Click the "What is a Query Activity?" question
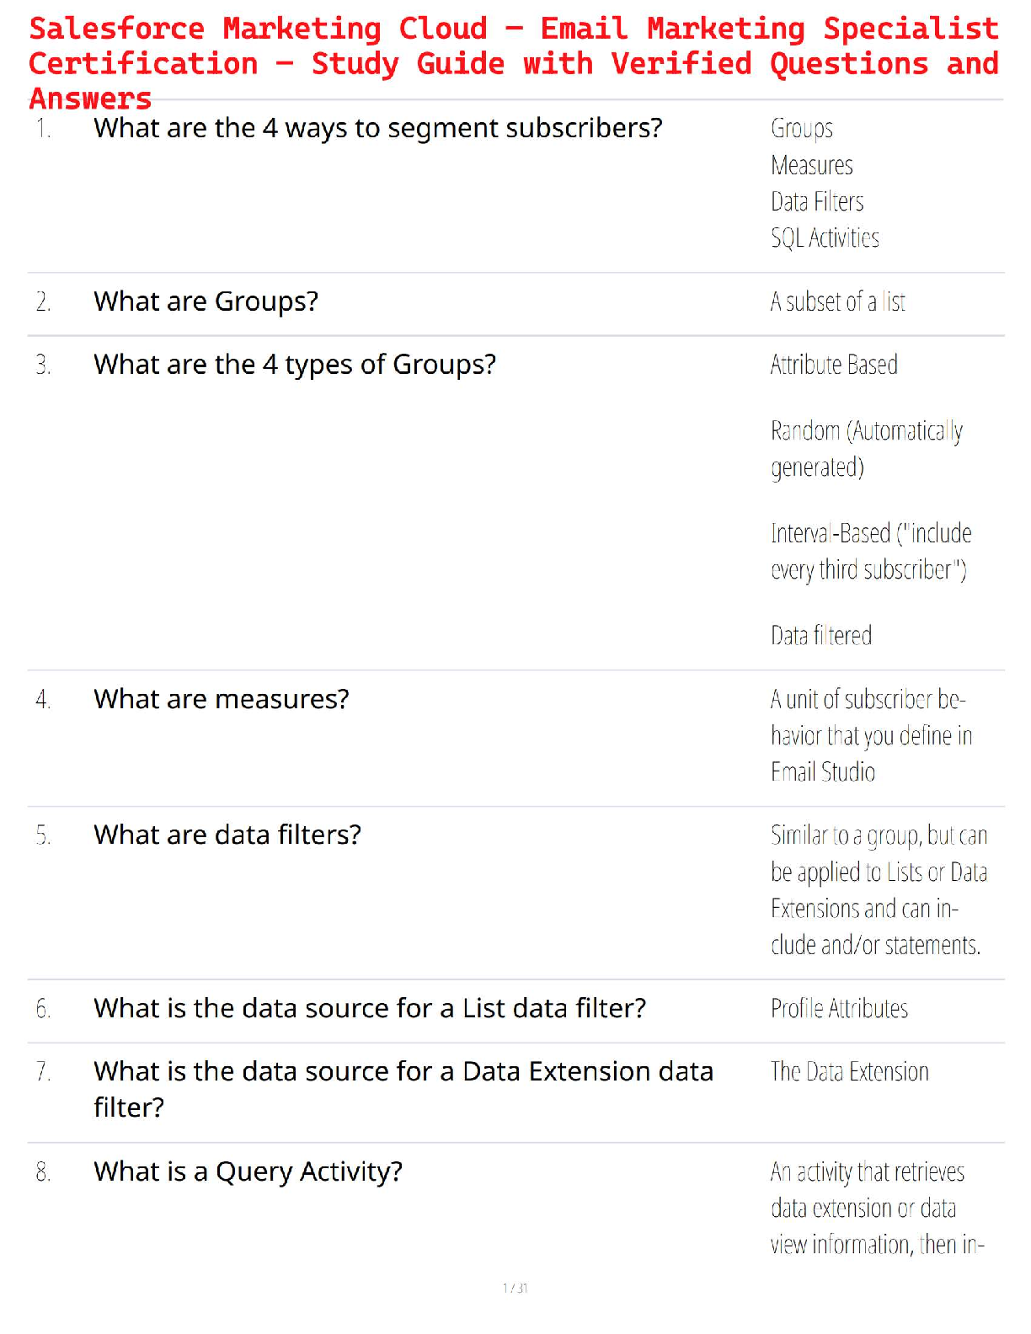1031x1334 pixels. [x=248, y=1171]
